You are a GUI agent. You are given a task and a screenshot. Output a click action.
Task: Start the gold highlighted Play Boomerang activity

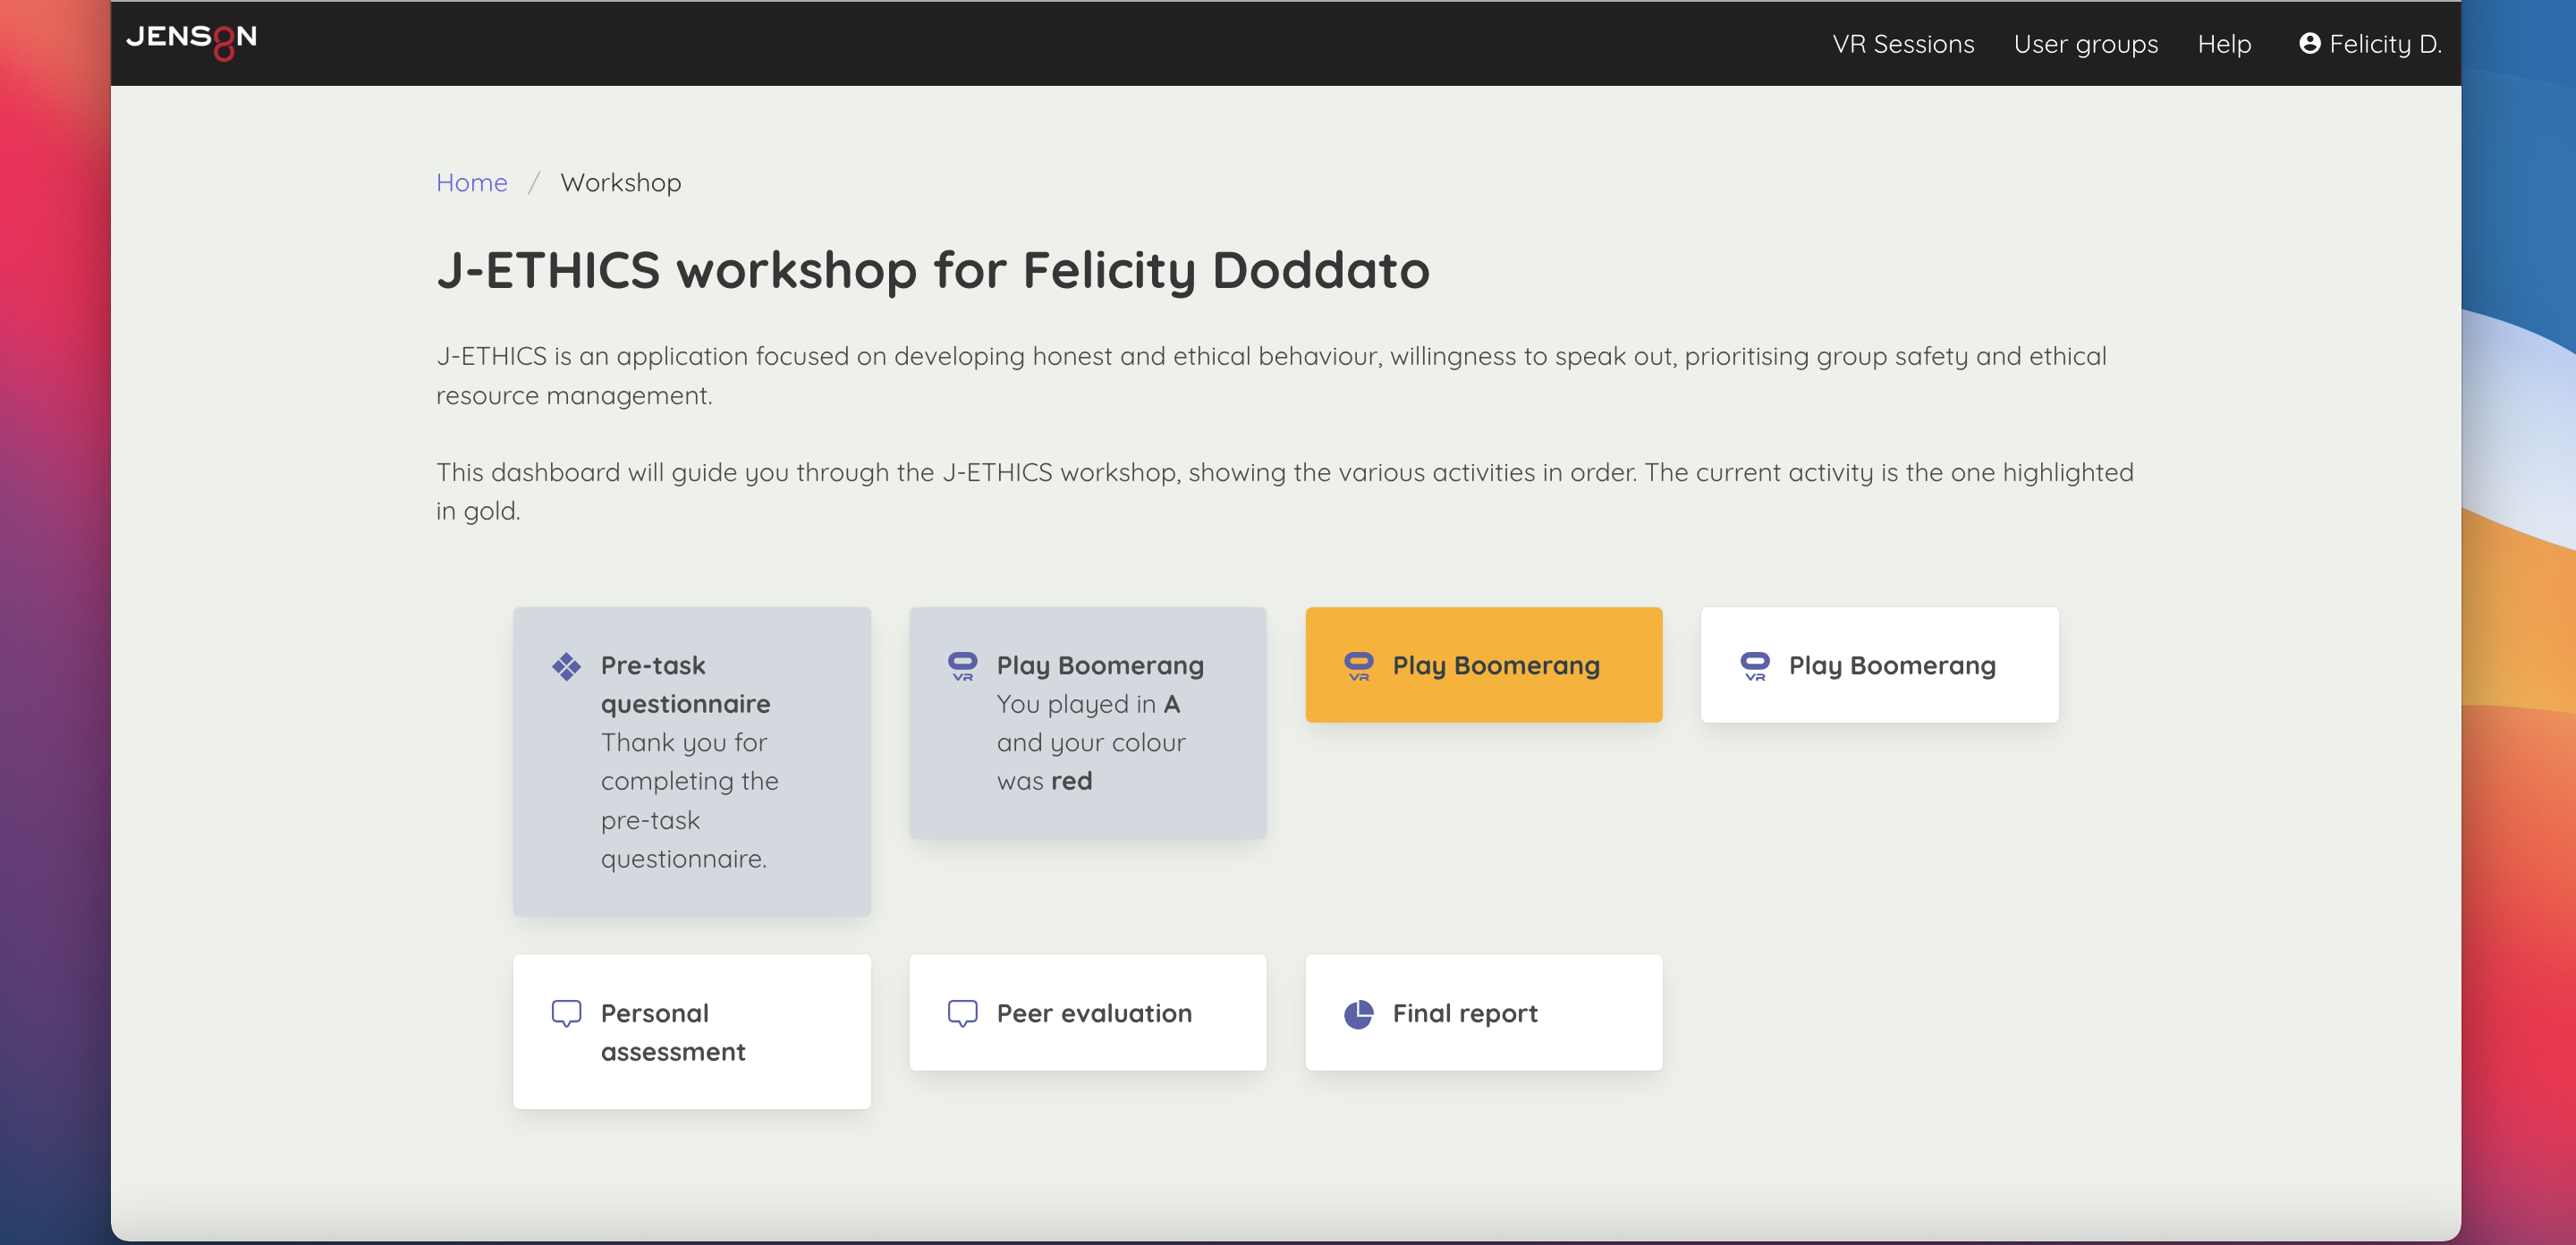pos(1483,665)
